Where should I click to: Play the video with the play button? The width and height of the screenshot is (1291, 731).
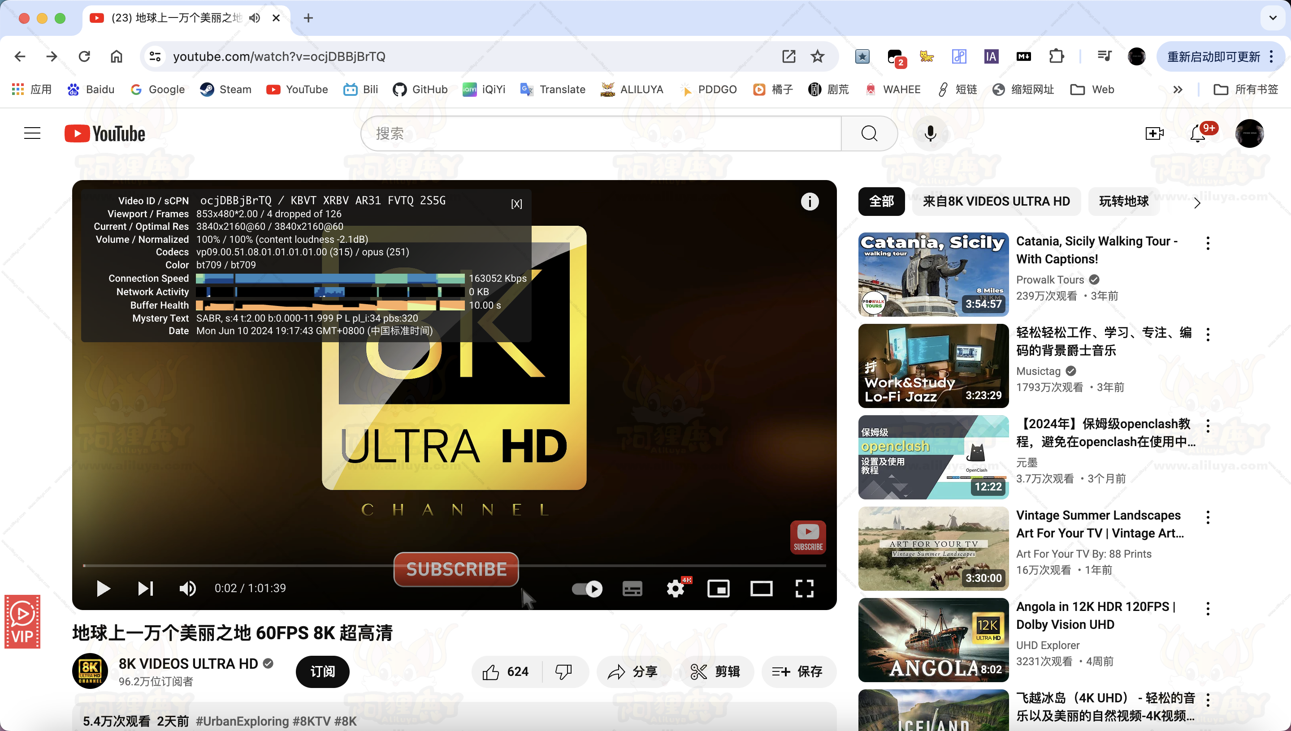pos(103,589)
